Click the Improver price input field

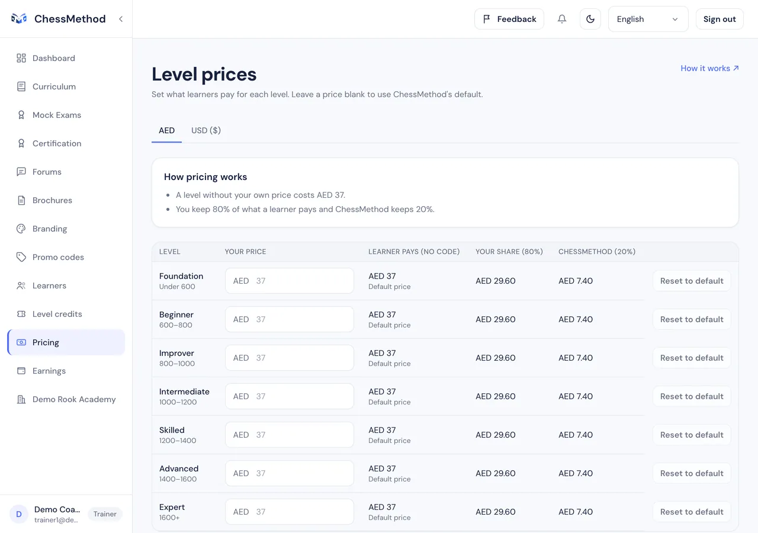(x=290, y=358)
